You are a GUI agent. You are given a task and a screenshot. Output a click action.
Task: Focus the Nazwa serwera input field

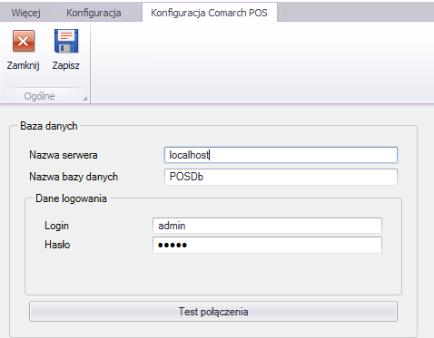[281, 155]
